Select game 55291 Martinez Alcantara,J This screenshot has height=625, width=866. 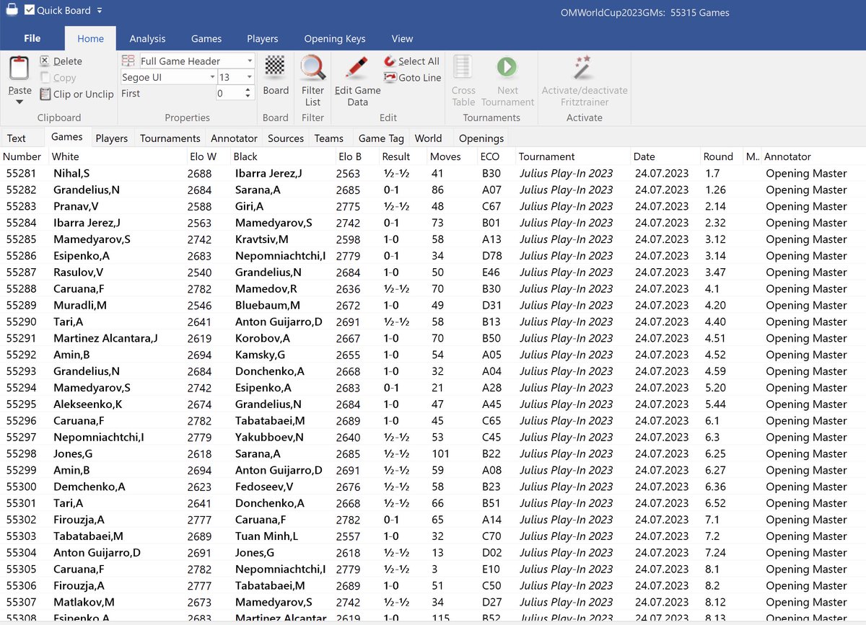(433, 338)
